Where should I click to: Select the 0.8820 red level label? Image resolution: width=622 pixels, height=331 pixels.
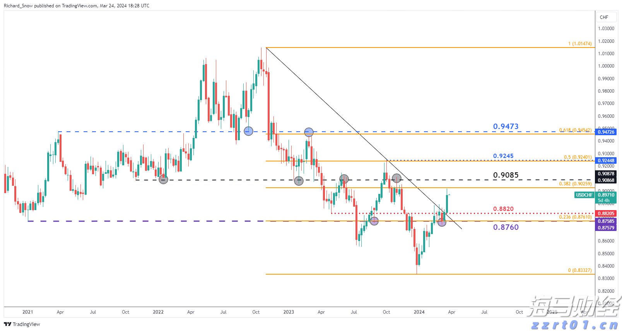(x=503, y=209)
